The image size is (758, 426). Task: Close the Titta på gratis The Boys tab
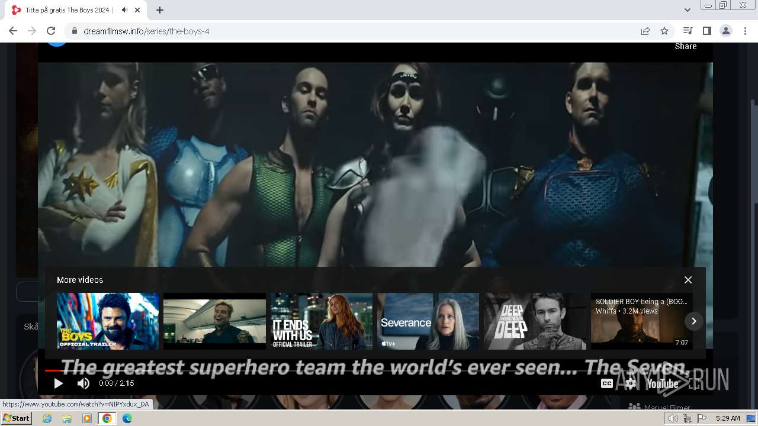pos(138,10)
